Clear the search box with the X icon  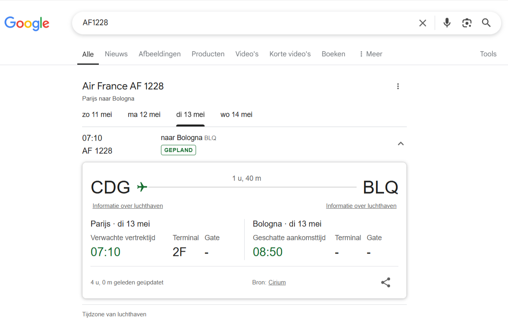(x=423, y=23)
